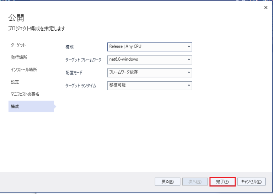Viewport: 273px width, 194px height.
Task: Click the 完了(F) button
Action: tap(223, 182)
